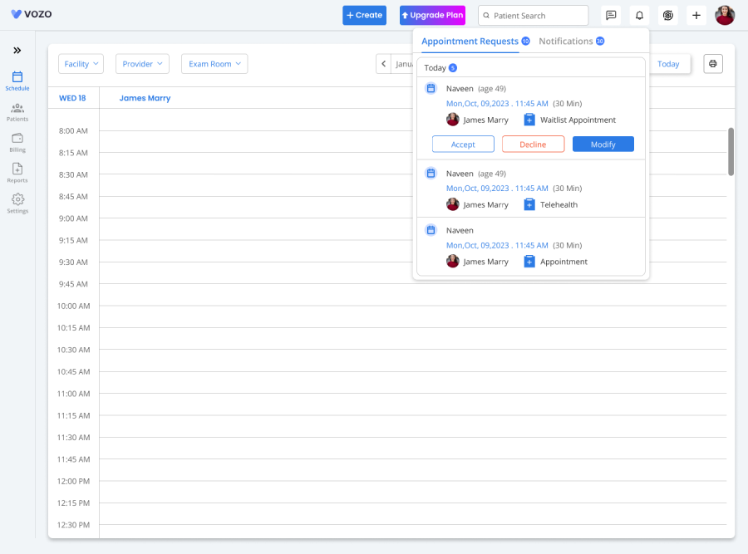Open the Provider dropdown

click(x=142, y=64)
